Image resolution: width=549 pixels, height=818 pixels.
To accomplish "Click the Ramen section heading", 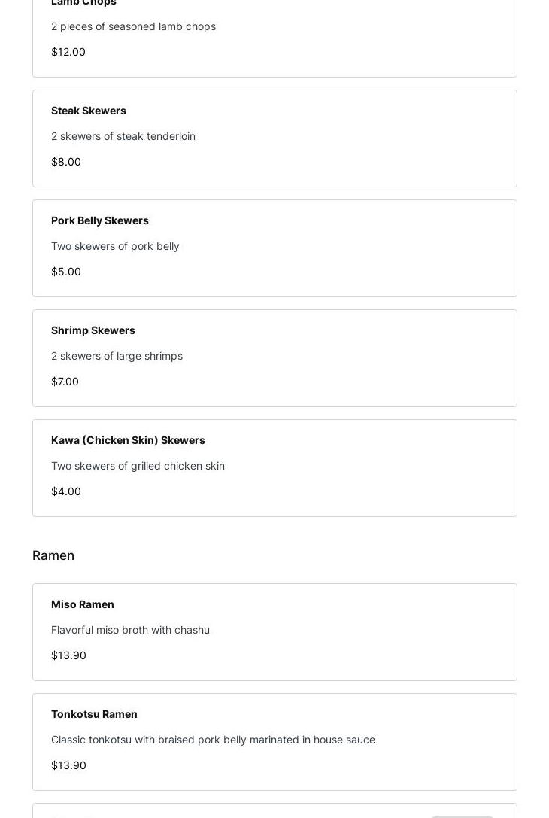I will coord(53,555).
